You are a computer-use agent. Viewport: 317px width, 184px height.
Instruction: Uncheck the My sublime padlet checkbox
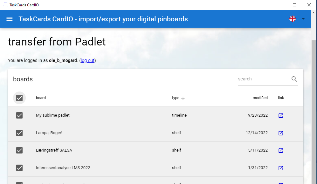(x=19, y=115)
